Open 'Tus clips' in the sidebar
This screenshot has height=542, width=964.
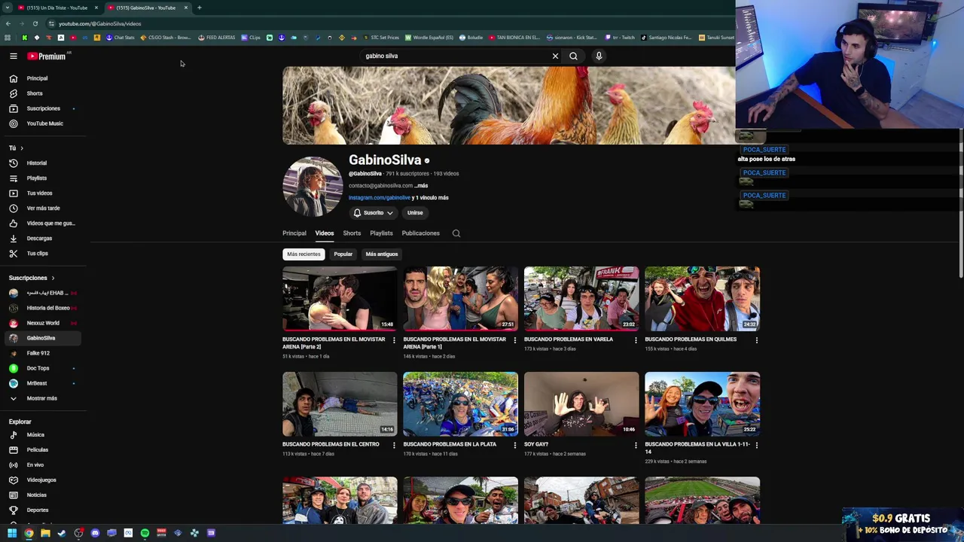pos(42,254)
